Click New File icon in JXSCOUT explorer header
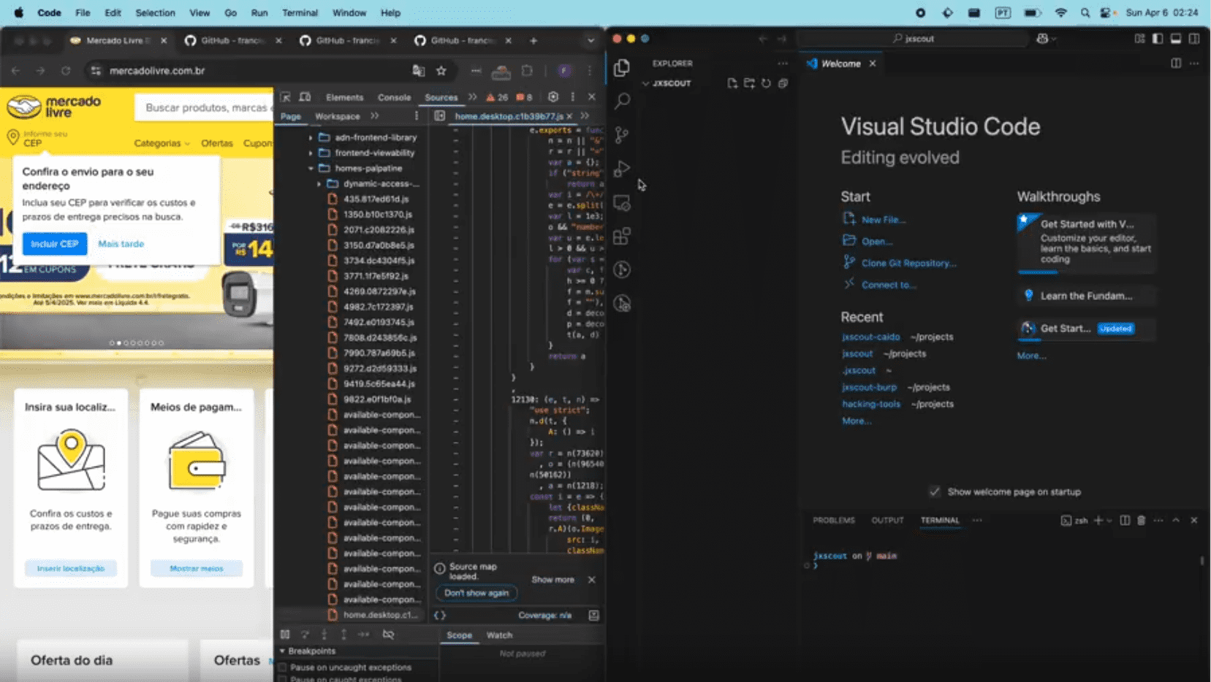The height and width of the screenshot is (682, 1211). (x=732, y=83)
